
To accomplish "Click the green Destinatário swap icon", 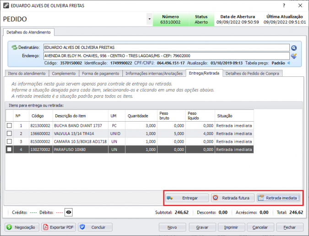I will pos(14,48).
